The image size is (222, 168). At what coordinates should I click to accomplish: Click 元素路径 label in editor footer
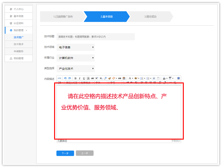[62, 141]
